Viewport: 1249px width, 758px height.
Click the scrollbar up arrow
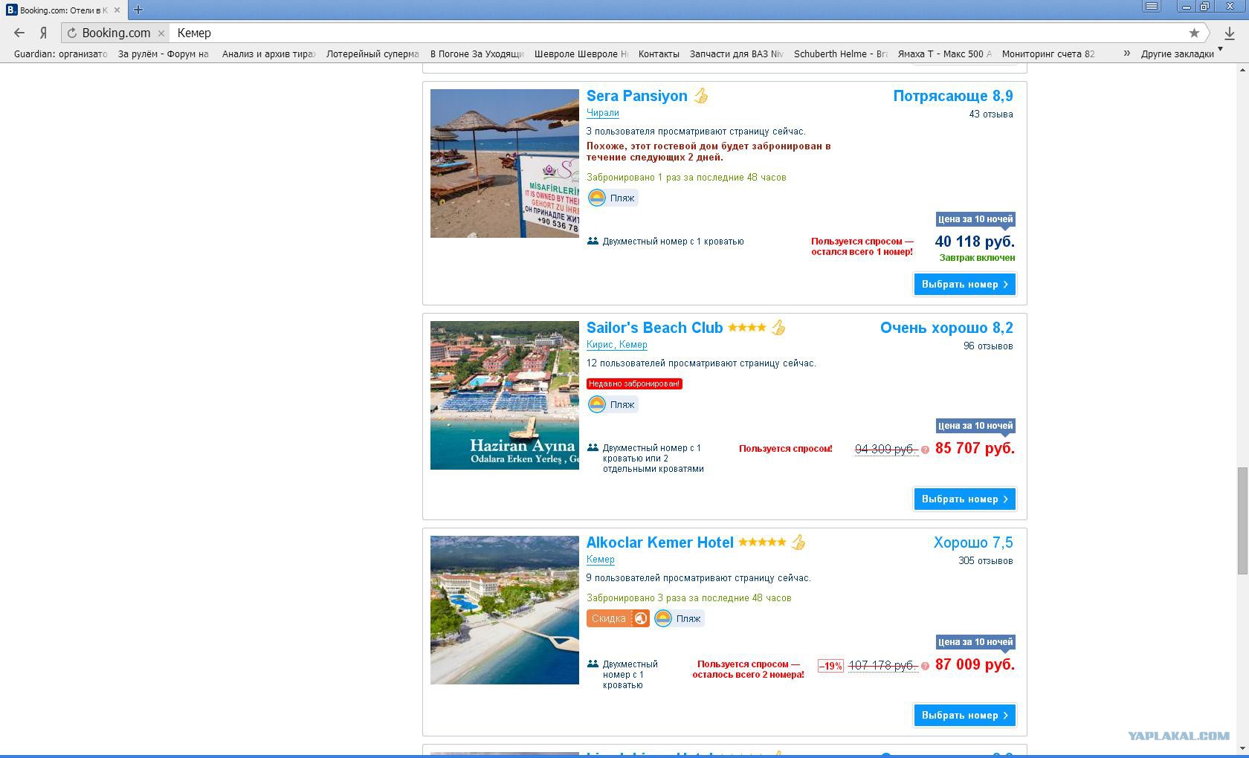coord(1242,69)
